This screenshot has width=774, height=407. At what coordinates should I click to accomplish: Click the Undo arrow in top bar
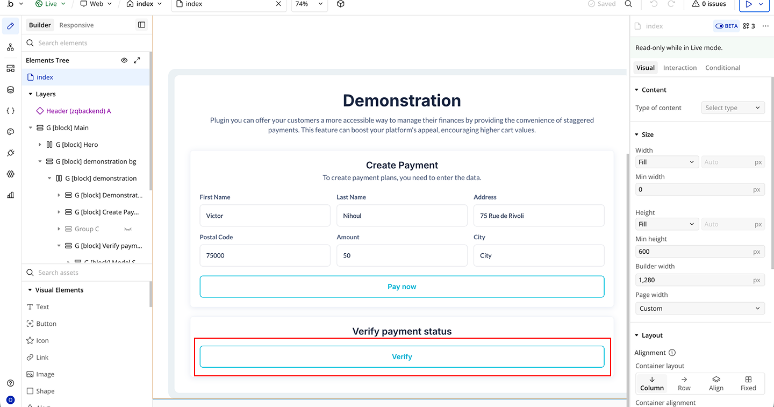point(654,4)
